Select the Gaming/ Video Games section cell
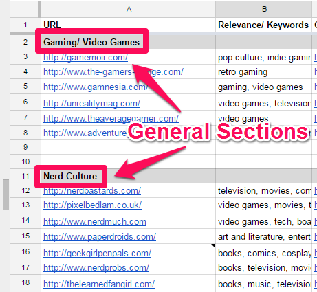Screen dimensions: 317x292 [129, 42]
